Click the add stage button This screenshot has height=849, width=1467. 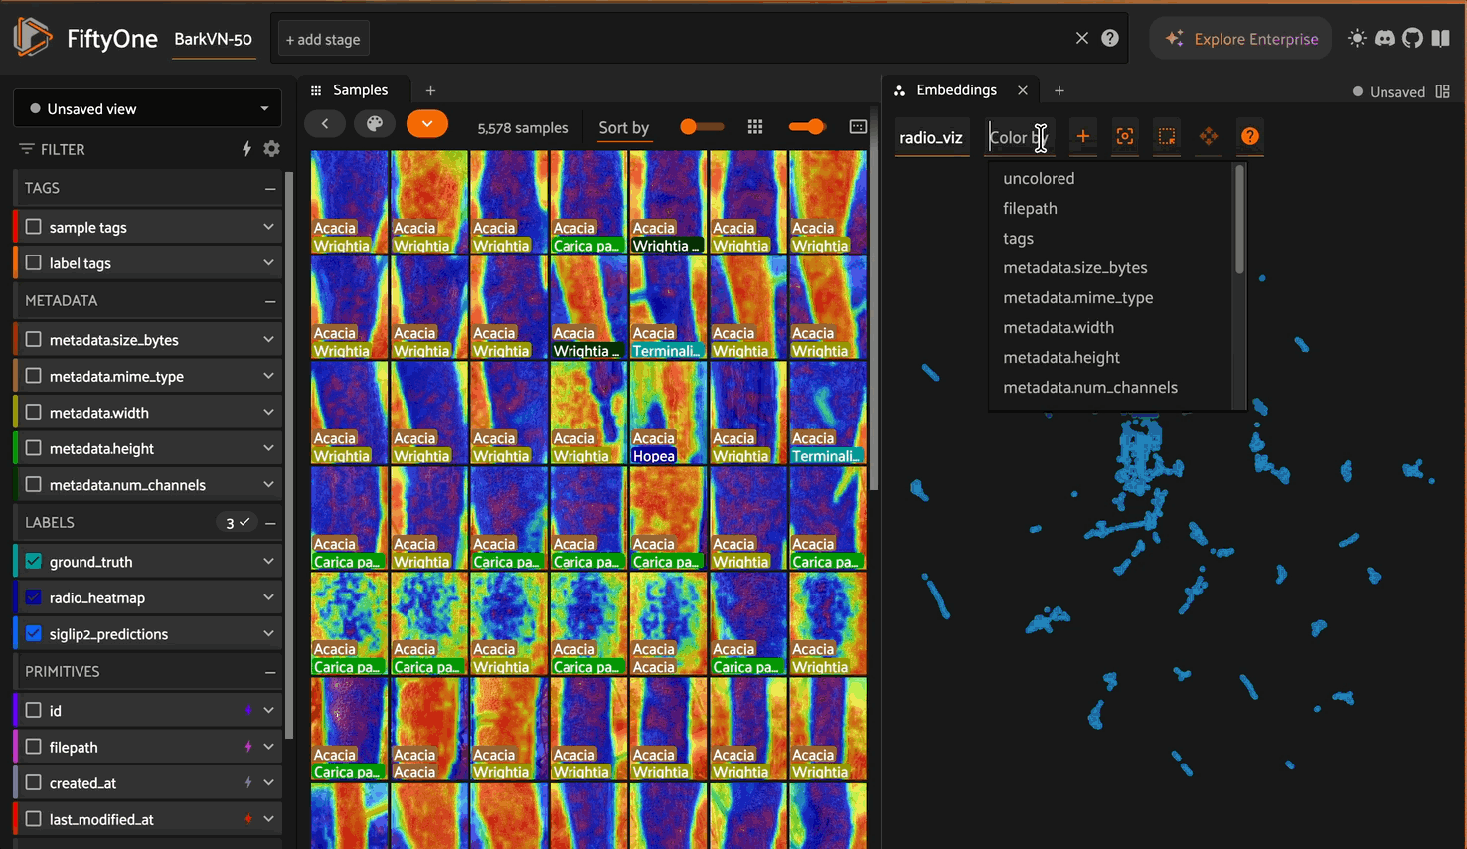323,40
